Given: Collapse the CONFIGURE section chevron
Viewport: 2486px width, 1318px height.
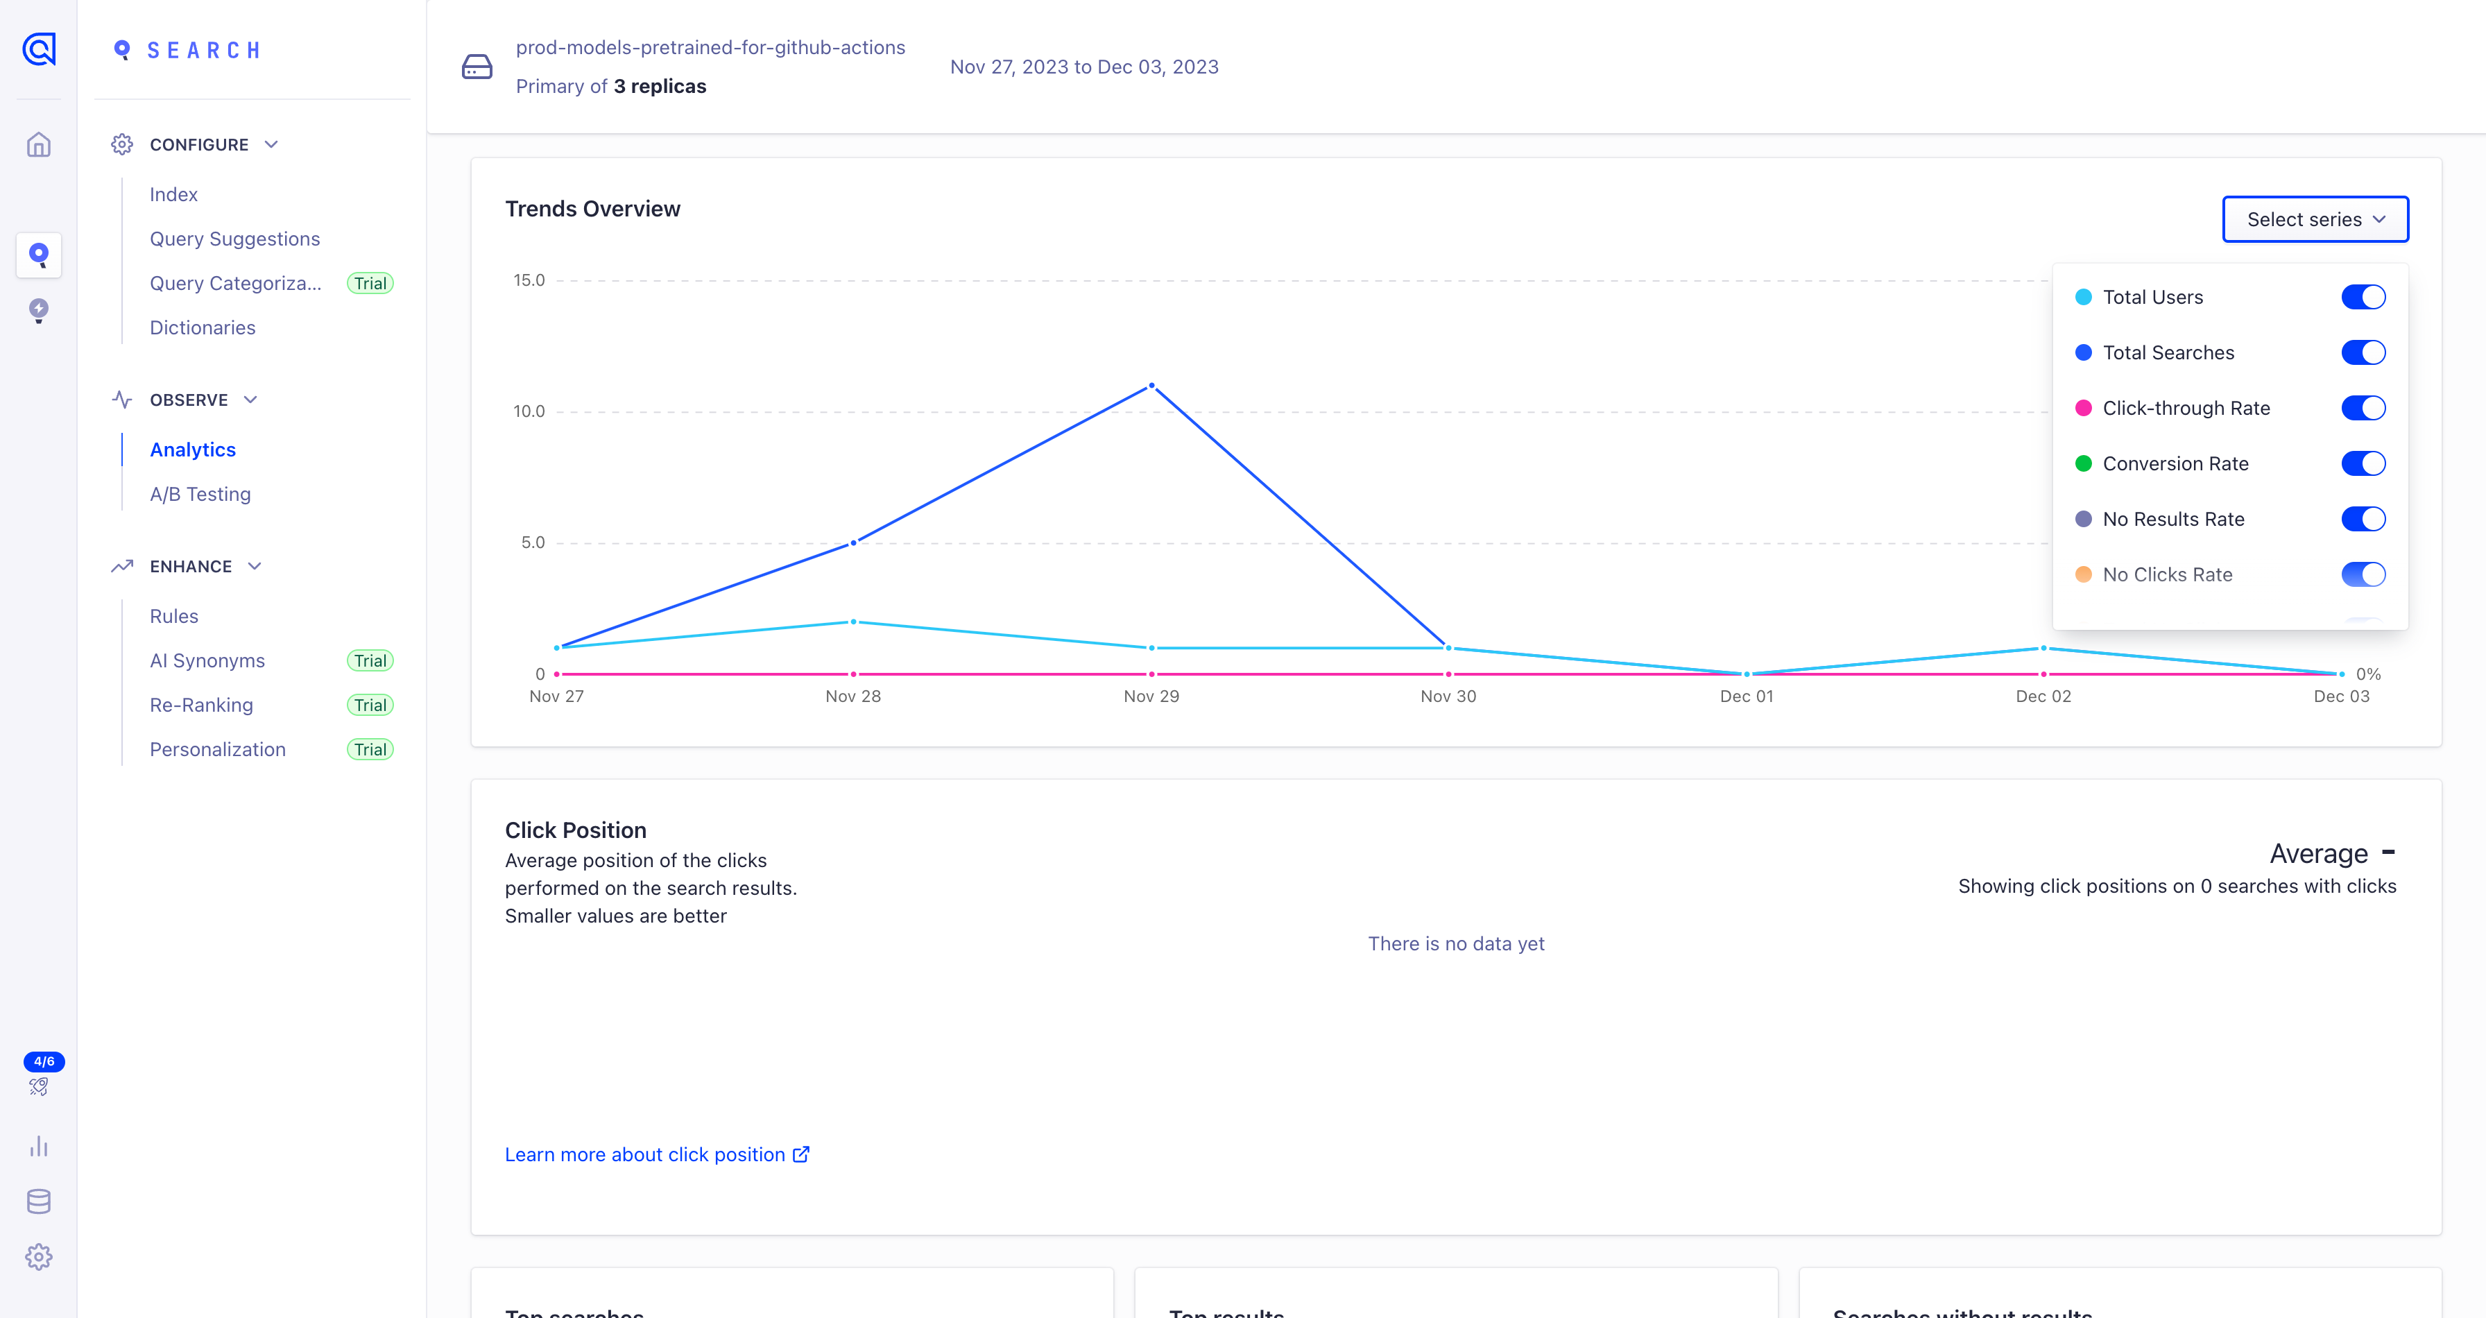Looking at the screenshot, I should pos(271,144).
